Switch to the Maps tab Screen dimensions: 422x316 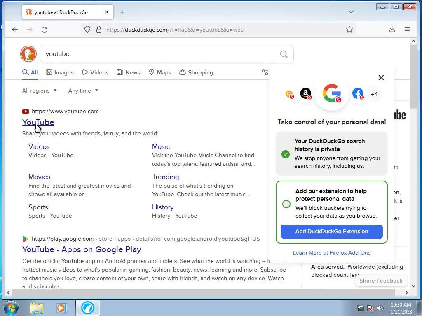160,72
